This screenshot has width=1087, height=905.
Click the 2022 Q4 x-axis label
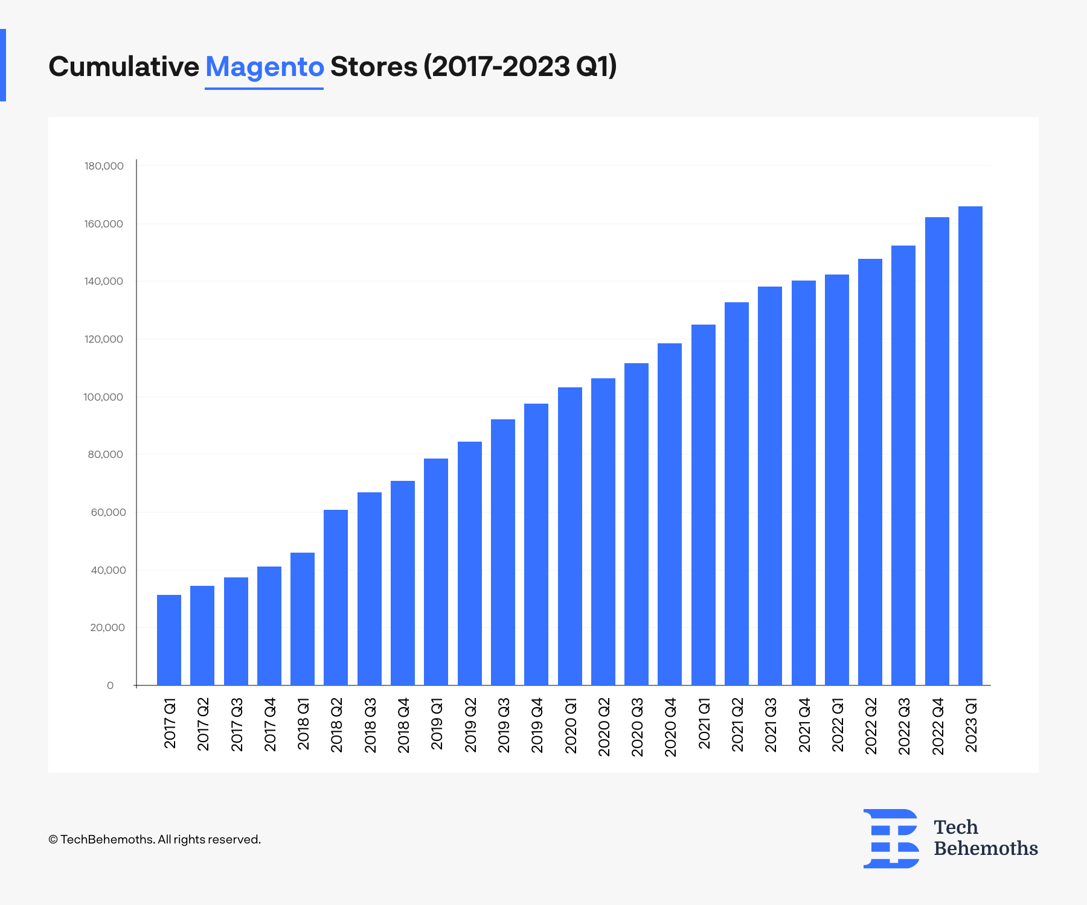click(938, 726)
